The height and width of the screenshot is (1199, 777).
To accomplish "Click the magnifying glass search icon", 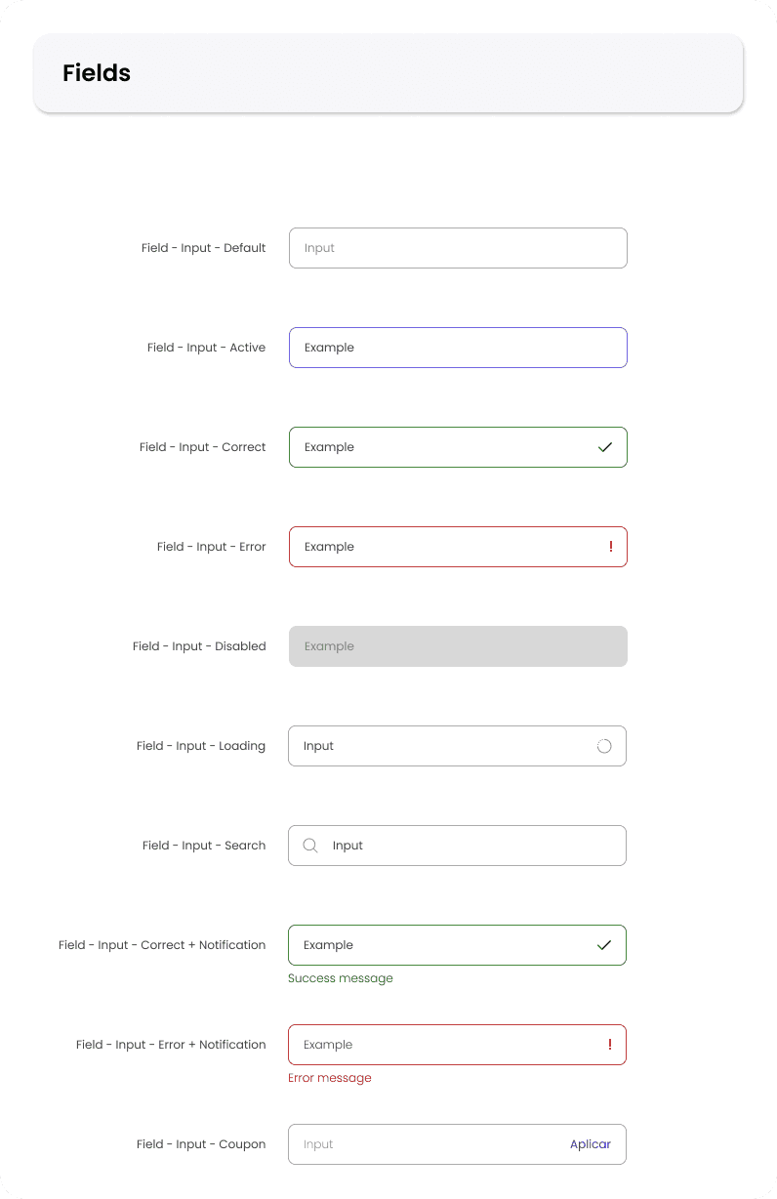I will (310, 846).
